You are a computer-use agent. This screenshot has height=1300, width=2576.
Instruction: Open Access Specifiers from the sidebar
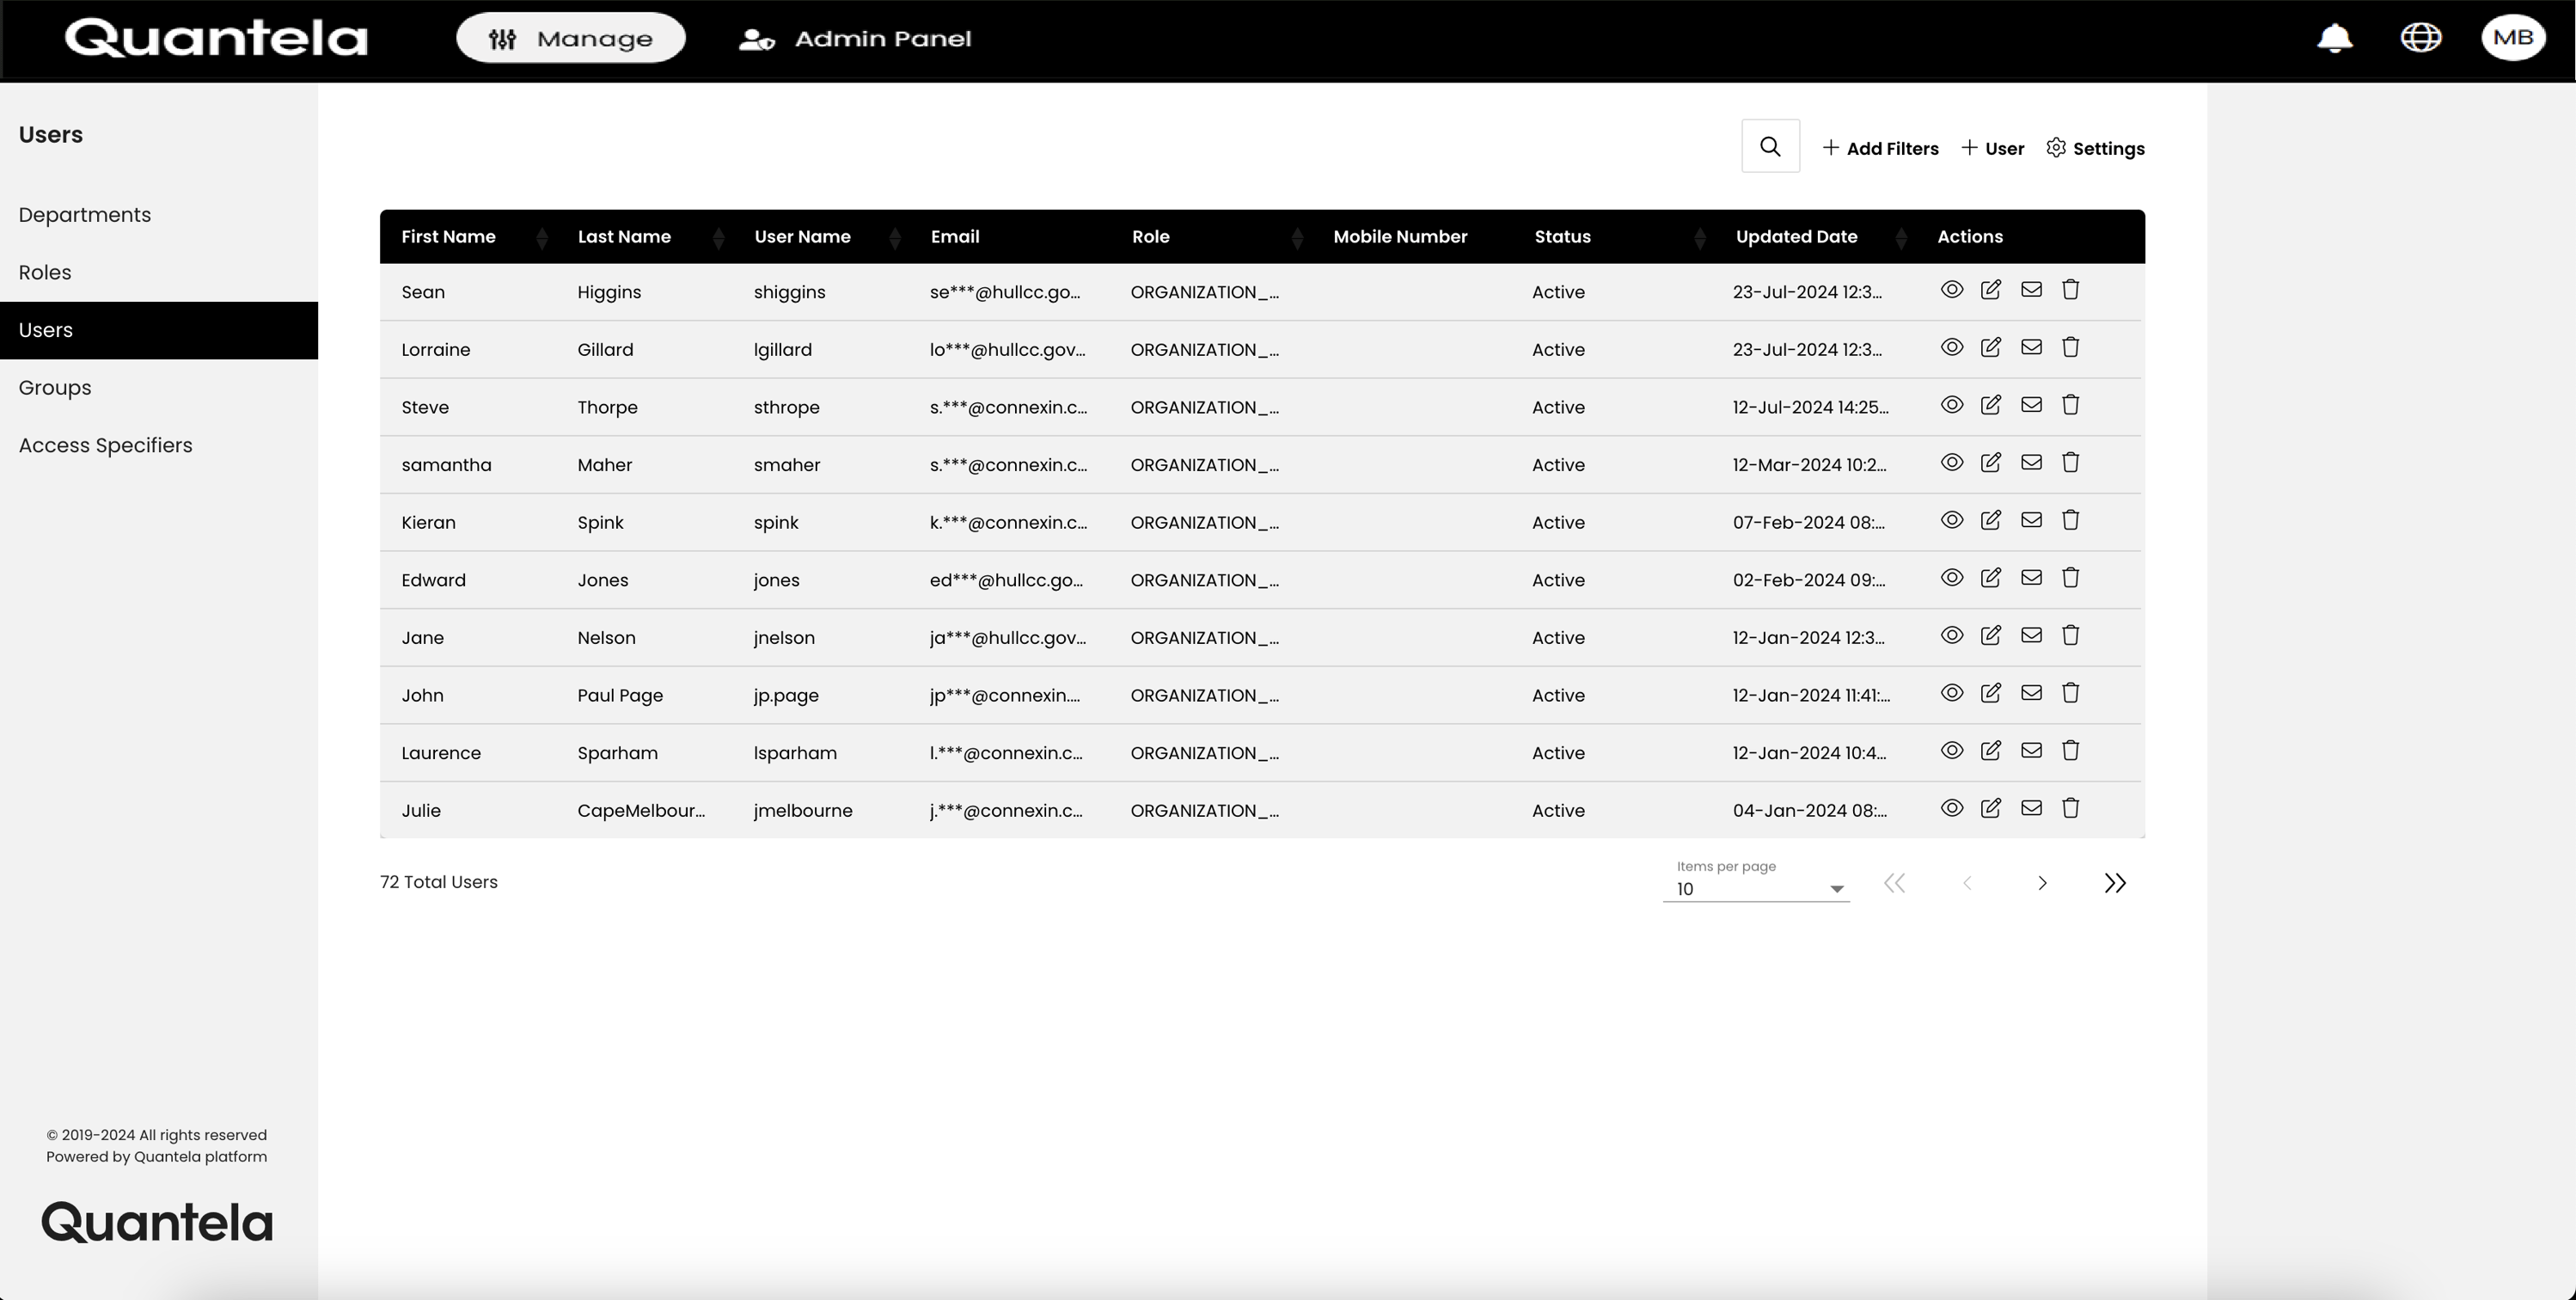tap(106, 445)
